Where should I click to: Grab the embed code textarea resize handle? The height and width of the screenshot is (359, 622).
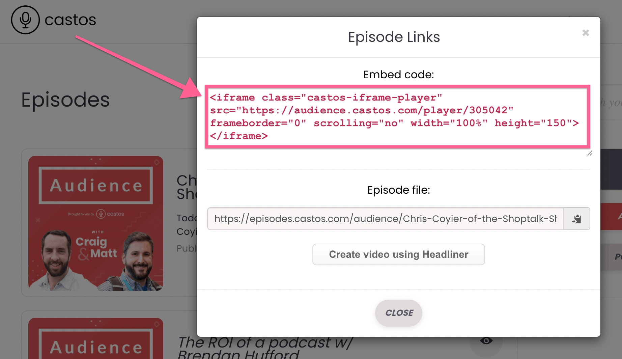(590, 153)
